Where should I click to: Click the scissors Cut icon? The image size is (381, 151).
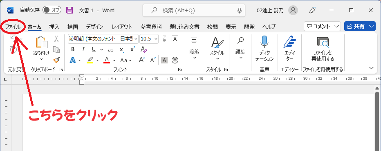click(x=56, y=39)
